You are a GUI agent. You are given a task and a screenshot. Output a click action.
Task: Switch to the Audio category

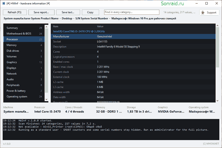point(24,79)
